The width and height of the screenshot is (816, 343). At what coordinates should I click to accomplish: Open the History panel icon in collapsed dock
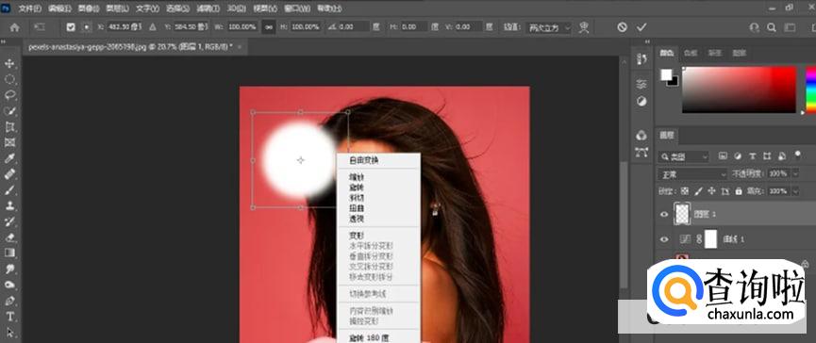point(641,59)
